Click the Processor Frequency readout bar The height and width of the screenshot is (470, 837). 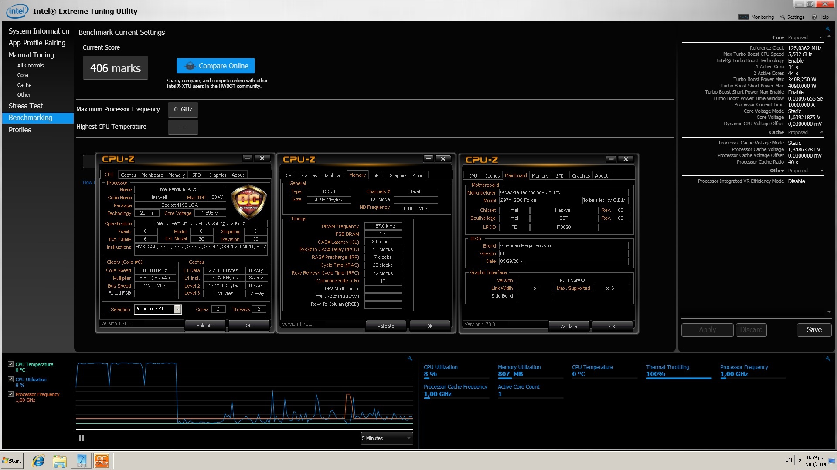point(753,378)
